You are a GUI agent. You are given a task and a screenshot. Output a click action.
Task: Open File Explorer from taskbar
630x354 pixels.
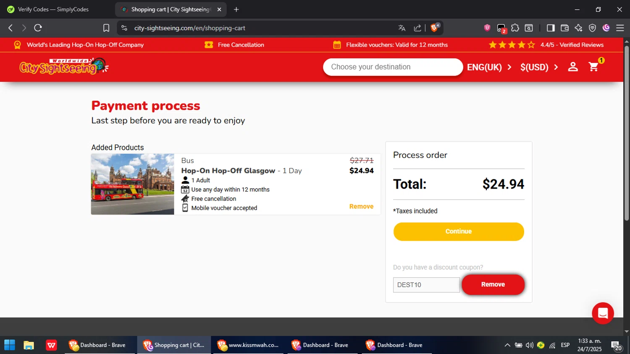pos(29,345)
